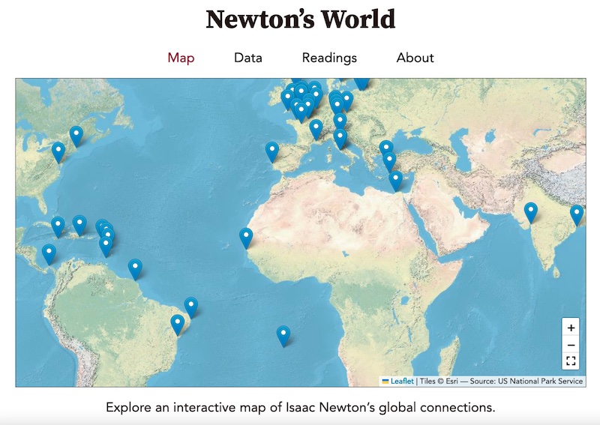Screen dimensions: 600x425
Task: Zoom out with the minus button
Action: [571, 345]
